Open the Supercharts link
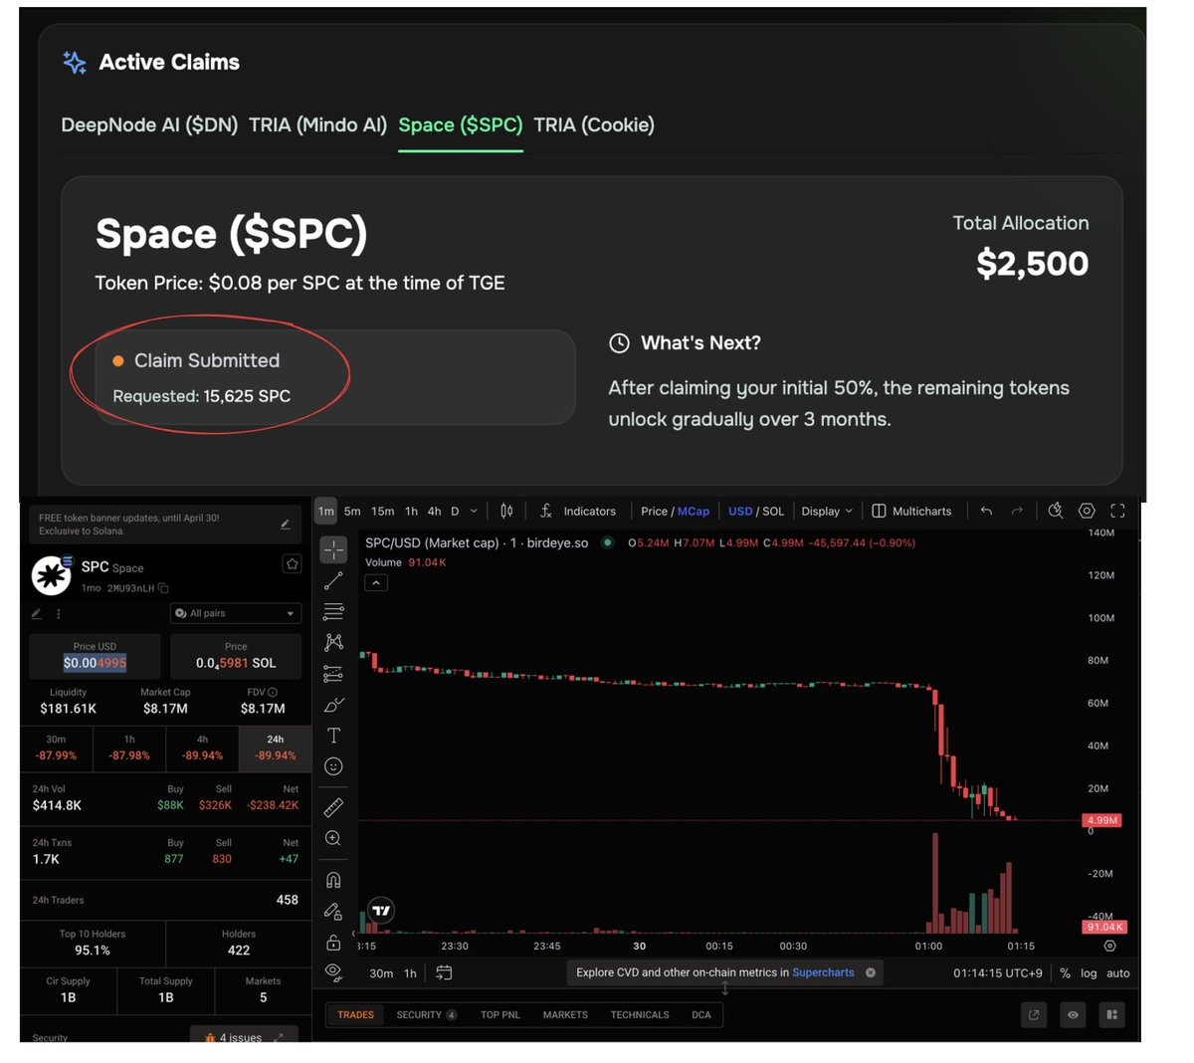The height and width of the screenshot is (1063, 1194). [x=823, y=972]
